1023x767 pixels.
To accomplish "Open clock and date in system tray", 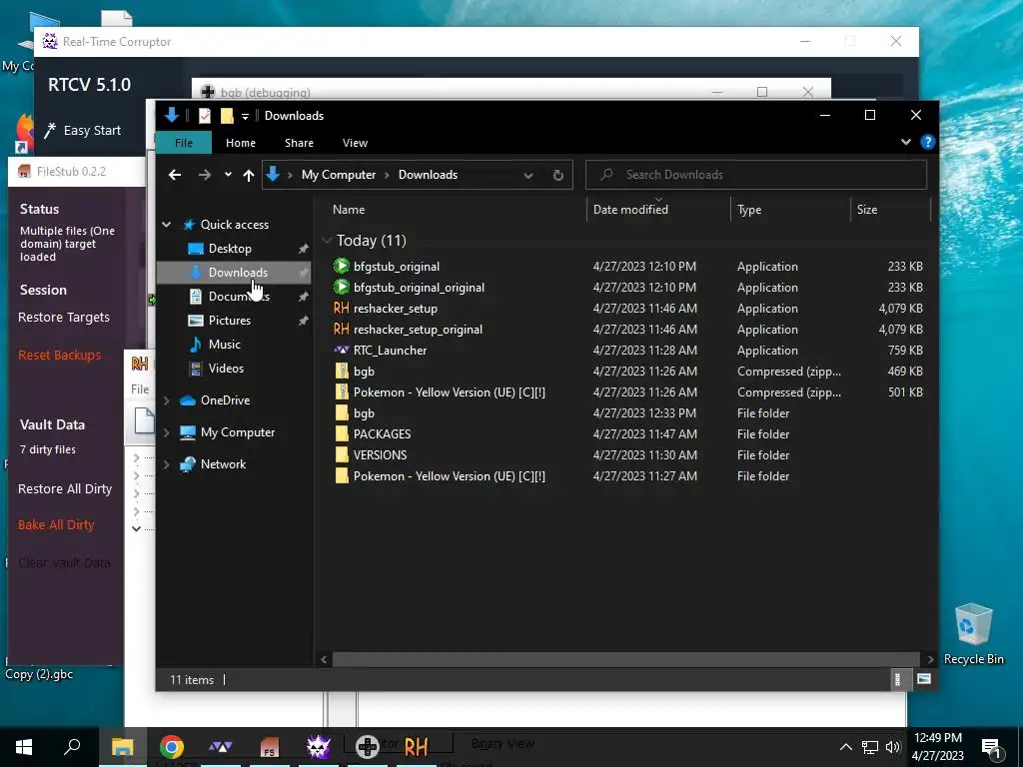I will click(937, 747).
